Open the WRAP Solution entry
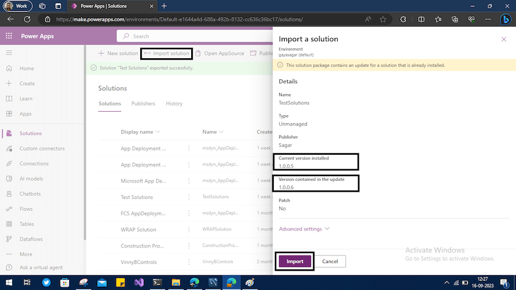 pyautogui.click(x=138, y=229)
